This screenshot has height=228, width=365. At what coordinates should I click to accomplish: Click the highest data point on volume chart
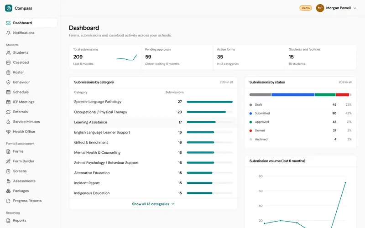[x=345, y=183]
